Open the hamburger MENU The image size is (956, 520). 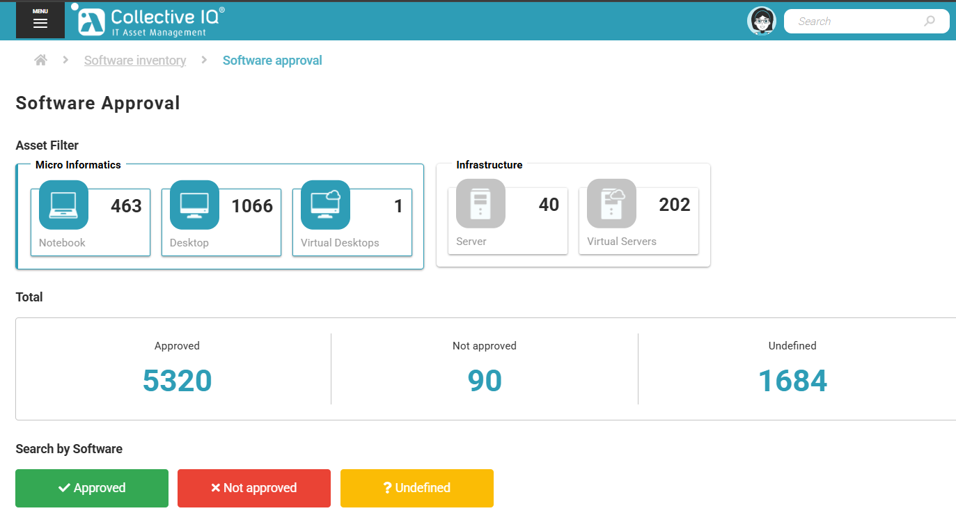point(40,20)
